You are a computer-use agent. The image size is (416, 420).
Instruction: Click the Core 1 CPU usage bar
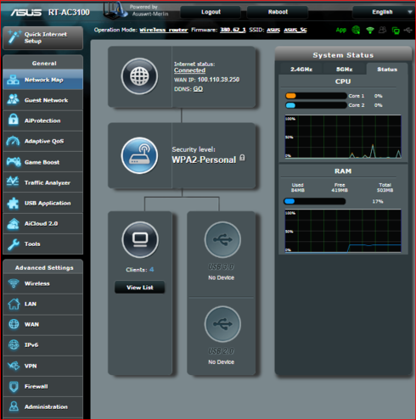pyautogui.click(x=316, y=96)
